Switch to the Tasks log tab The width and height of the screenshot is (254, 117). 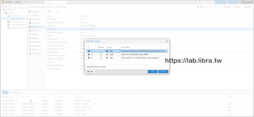tap(5, 92)
